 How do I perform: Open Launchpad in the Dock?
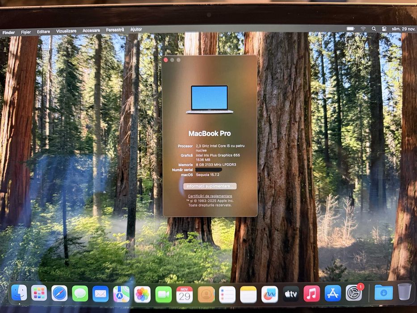tap(39, 293)
